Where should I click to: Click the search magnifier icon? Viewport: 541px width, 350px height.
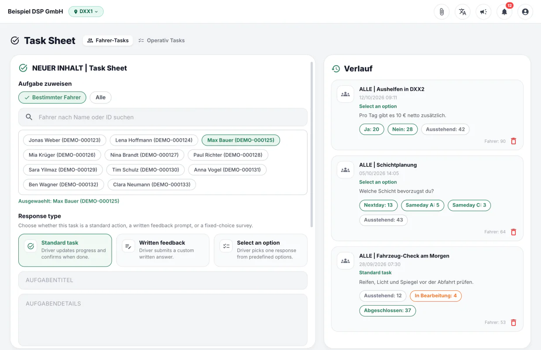click(x=29, y=117)
